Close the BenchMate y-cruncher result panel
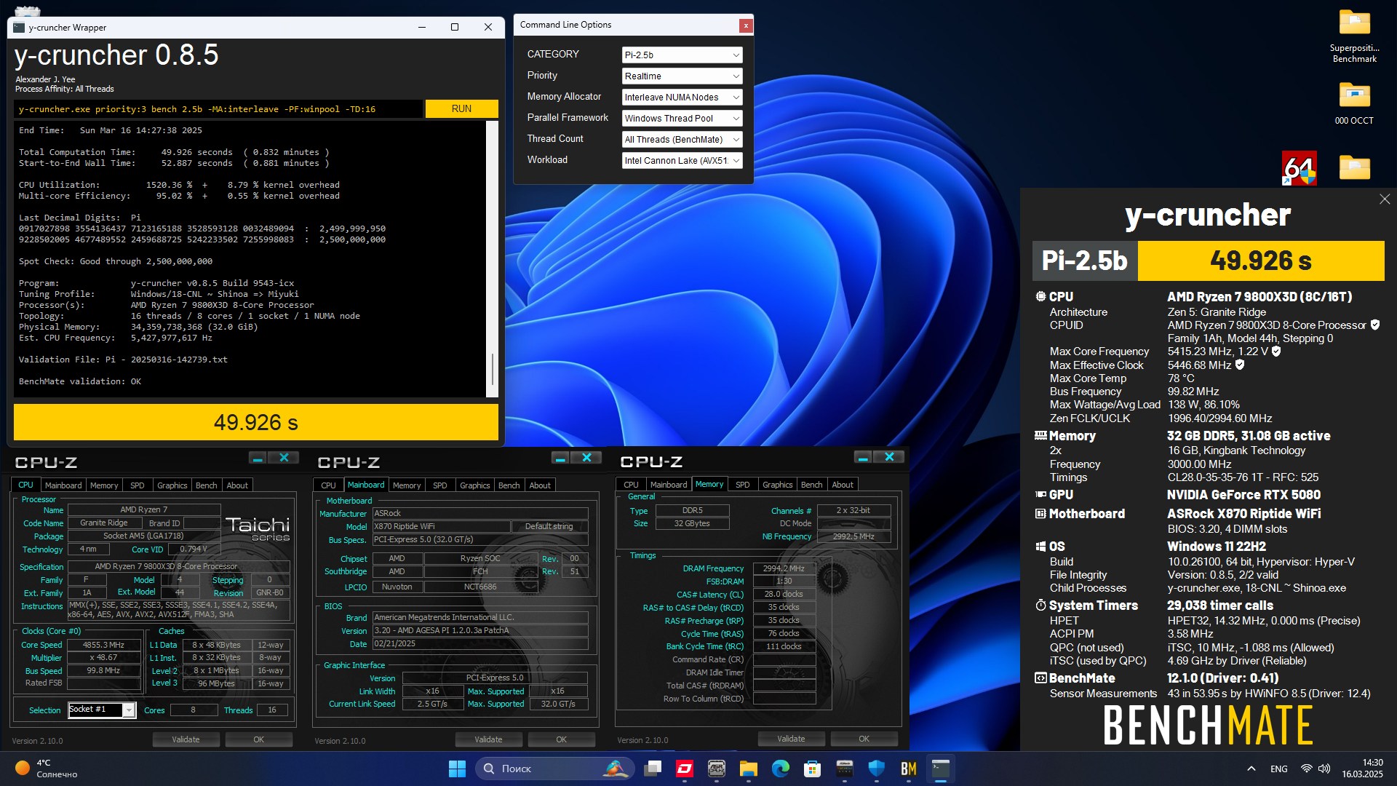 point(1384,199)
